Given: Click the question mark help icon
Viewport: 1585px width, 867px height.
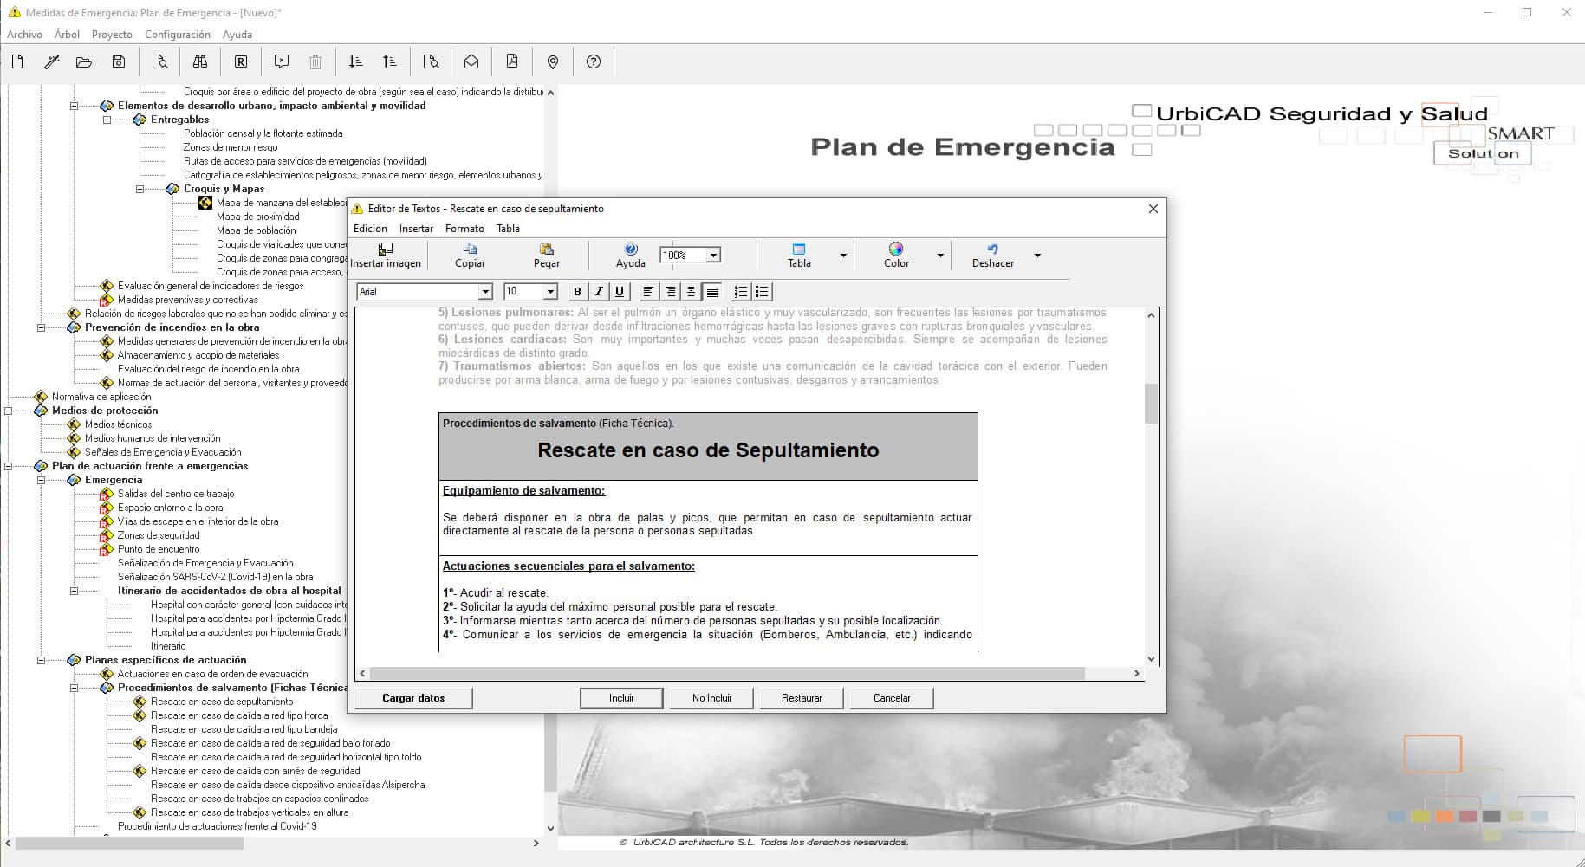Looking at the screenshot, I should (x=594, y=61).
